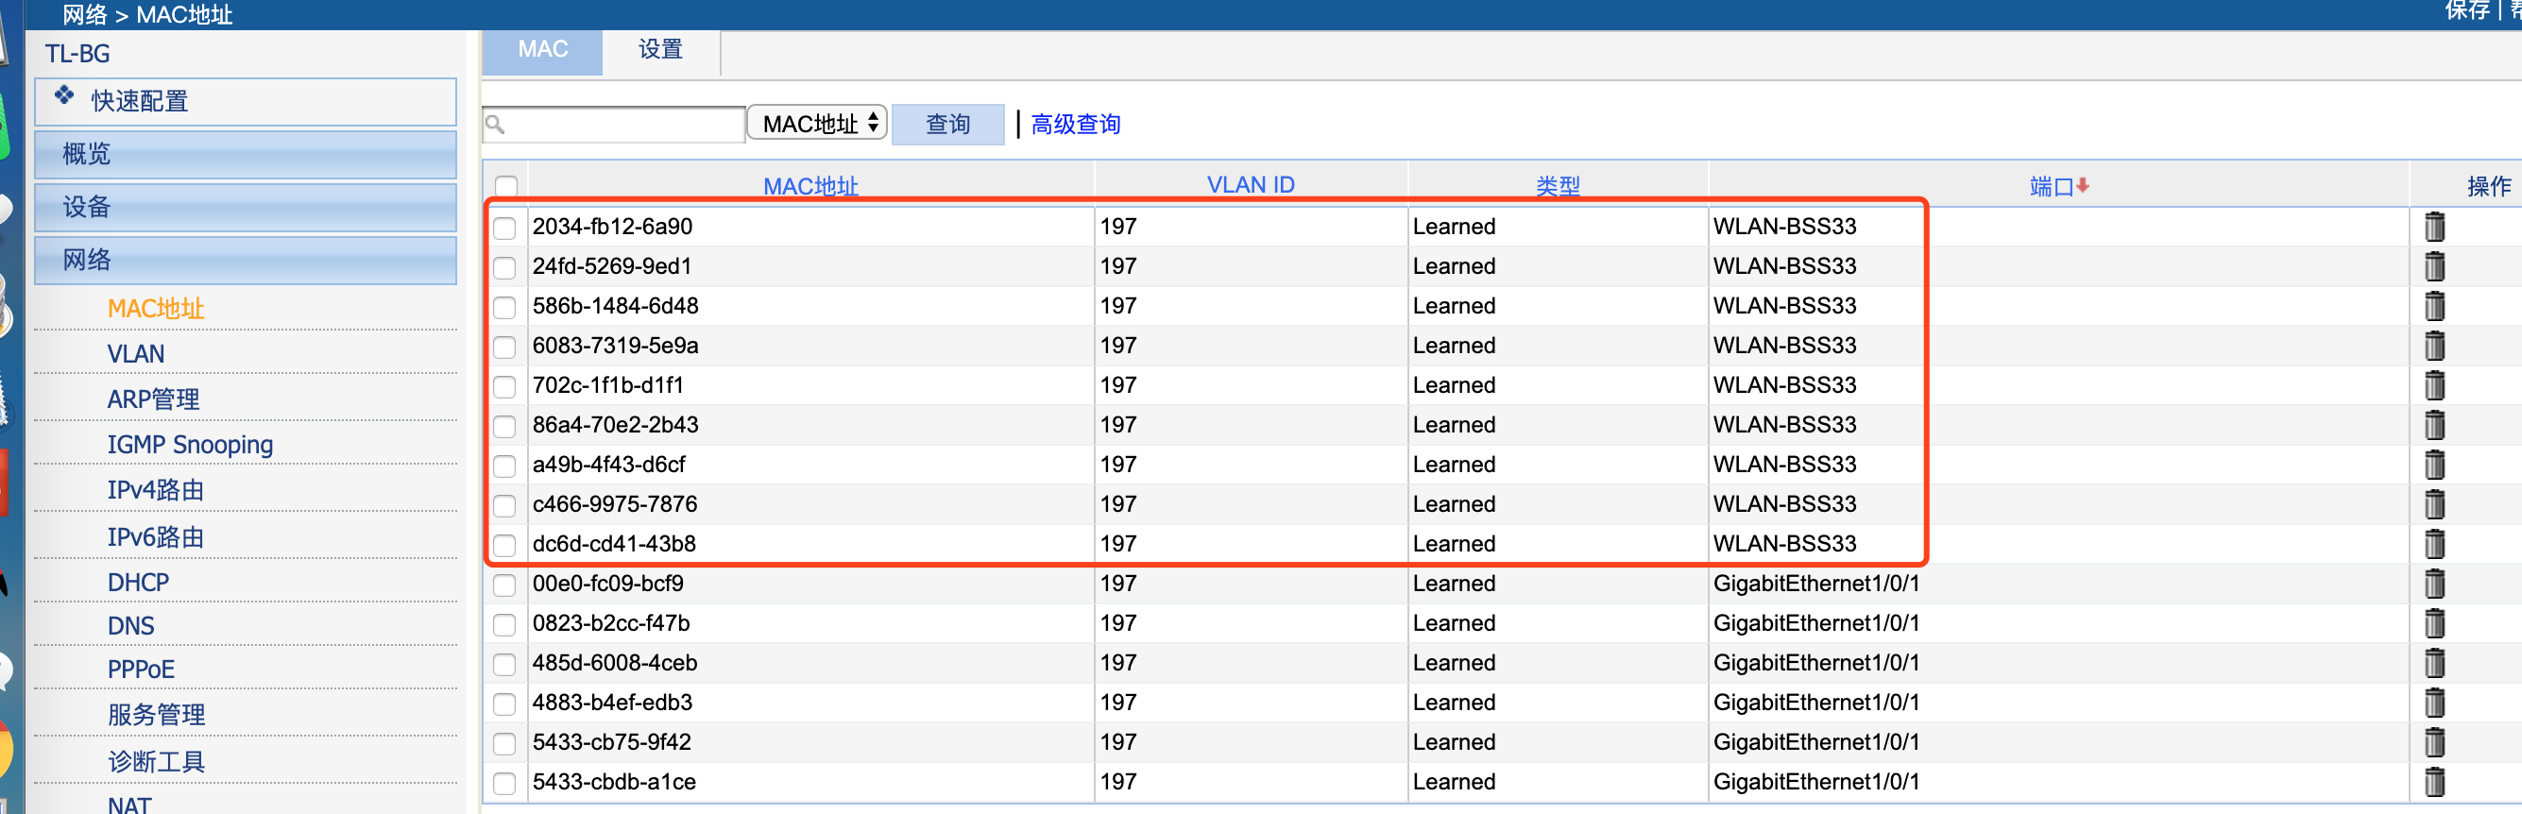This screenshot has width=2522, height=814.
Task: Open the IPv6路由 sidebar item
Action: click(156, 537)
